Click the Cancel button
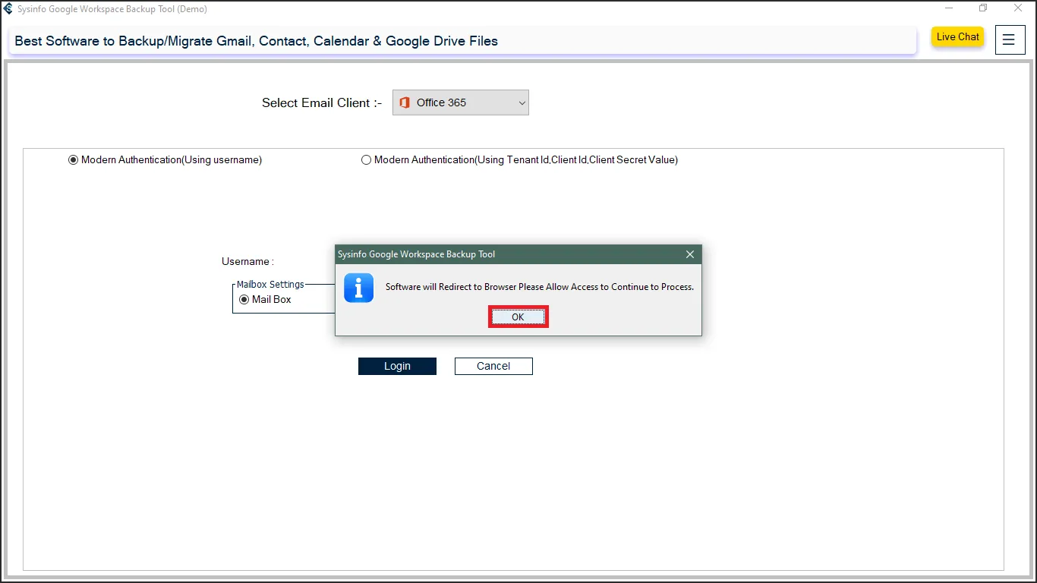1037x583 pixels. click(493, 366)
